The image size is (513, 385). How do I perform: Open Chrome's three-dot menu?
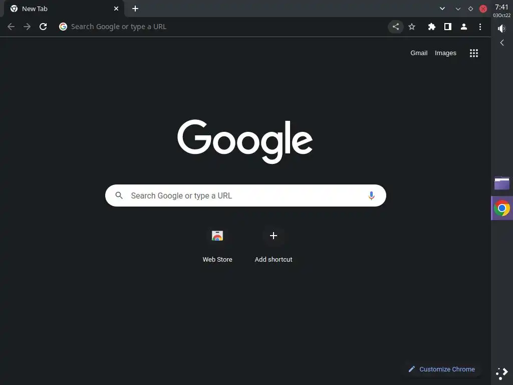(480, 27)
